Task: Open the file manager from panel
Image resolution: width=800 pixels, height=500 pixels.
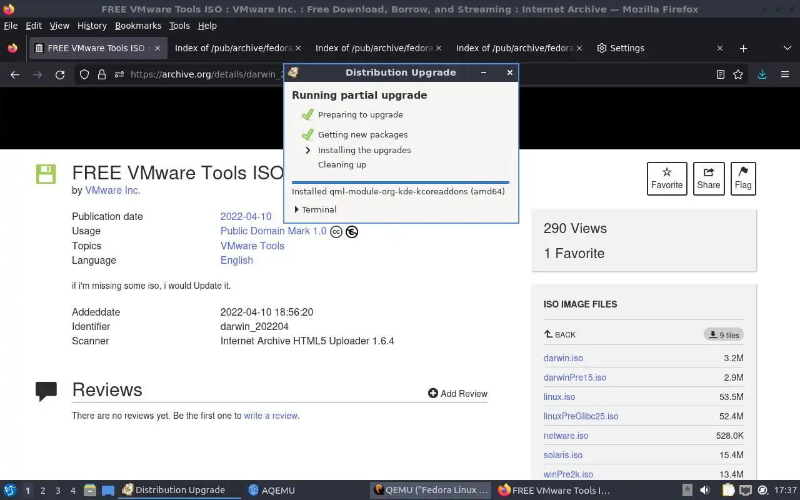Action: 90,490
